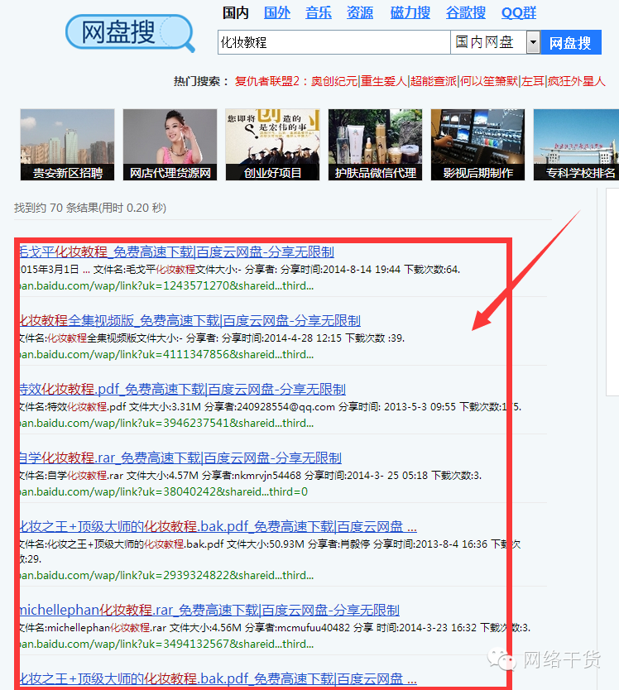The width and height of the screenshot is (619, 690).
Task: Open the 资源 tab
Action: click(x=360, y=12)
